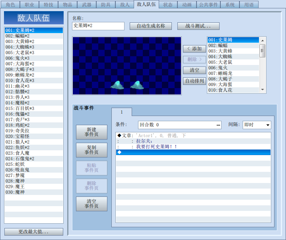Select troop 015:百目妖*3

tap(34, 108)
